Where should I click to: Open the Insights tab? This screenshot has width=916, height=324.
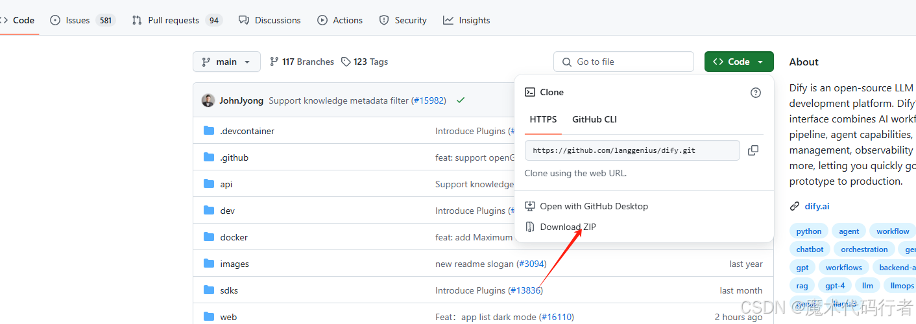466,20
